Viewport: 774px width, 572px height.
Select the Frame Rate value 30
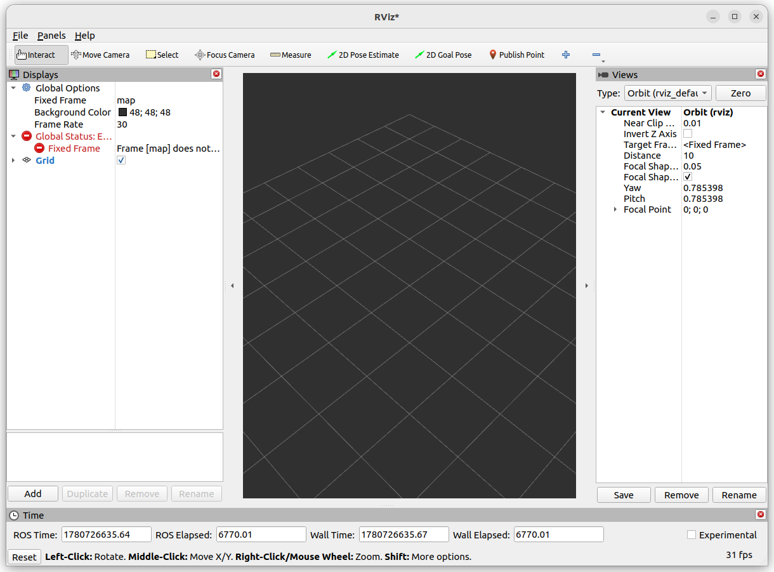pyautogui.click(x=122, y=124)
